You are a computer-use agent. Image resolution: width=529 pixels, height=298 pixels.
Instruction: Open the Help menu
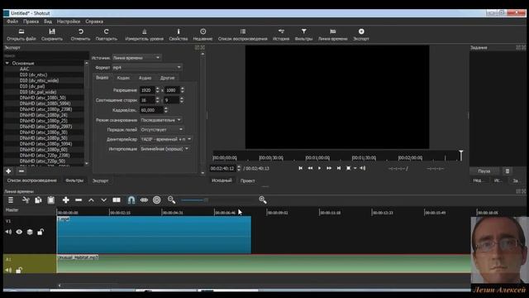pos(94,22)
